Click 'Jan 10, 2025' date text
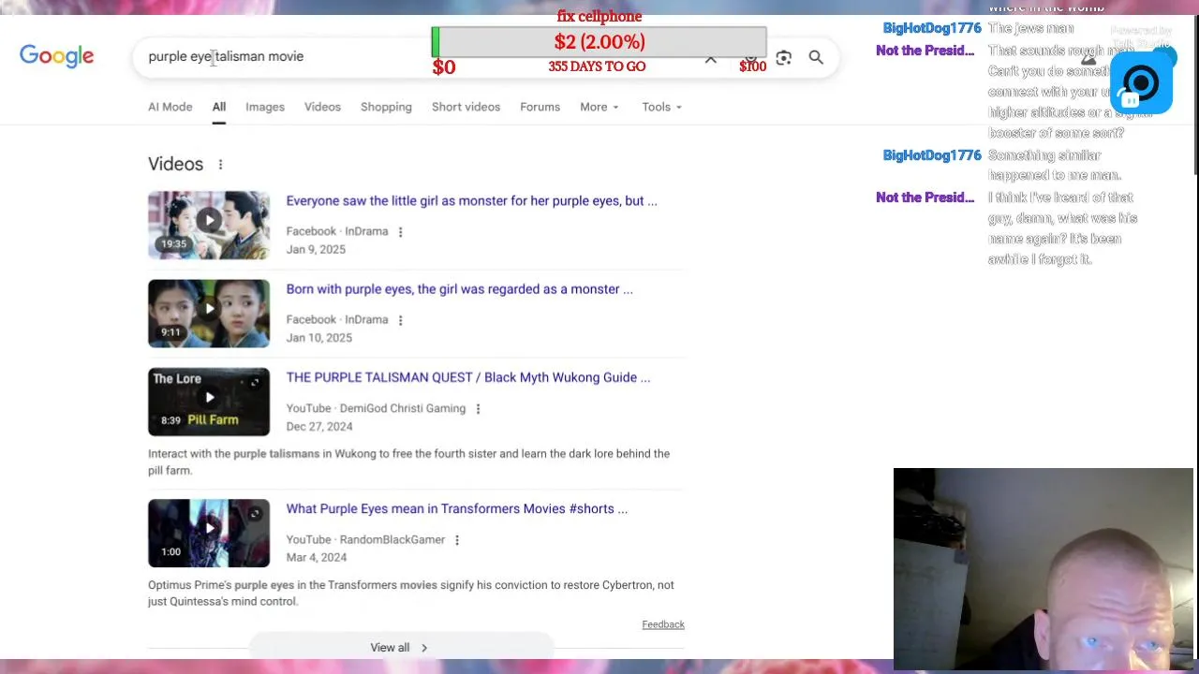This screenshot has height=674, width=1199. (x=318, y=338)
